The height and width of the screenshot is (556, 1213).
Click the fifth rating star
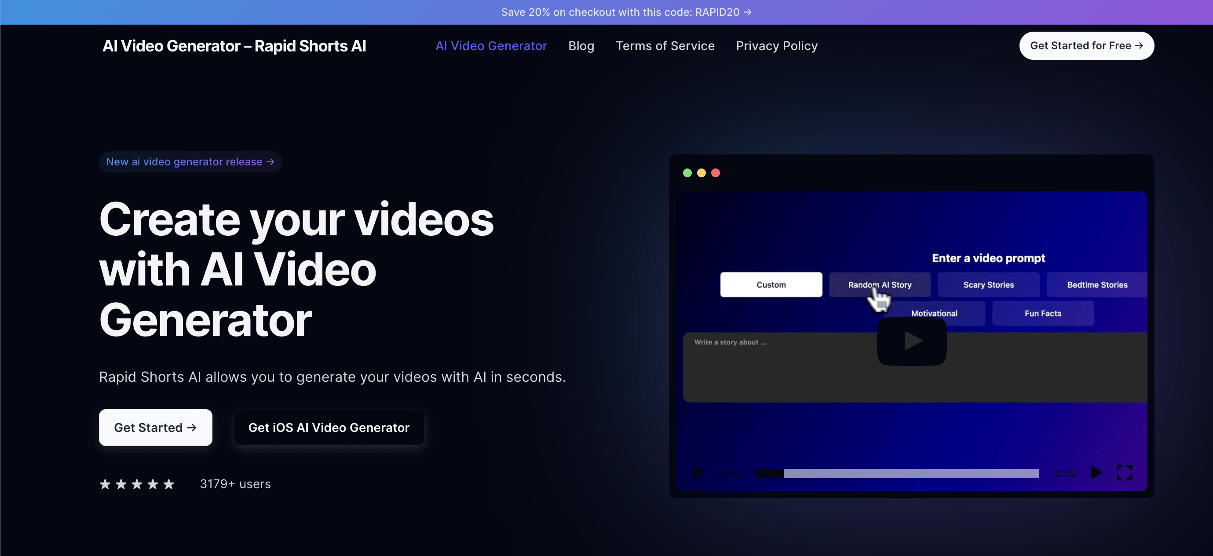(x=168, y=483)
